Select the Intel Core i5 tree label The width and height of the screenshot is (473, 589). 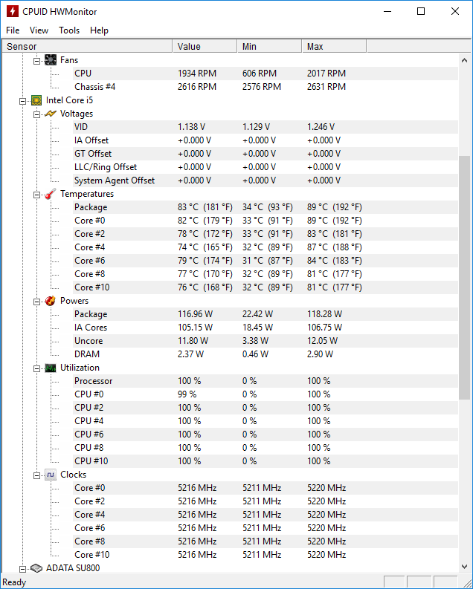click(x=69, y=100)
